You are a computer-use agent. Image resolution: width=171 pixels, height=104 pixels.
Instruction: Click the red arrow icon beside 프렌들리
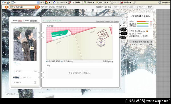(151, 26)
